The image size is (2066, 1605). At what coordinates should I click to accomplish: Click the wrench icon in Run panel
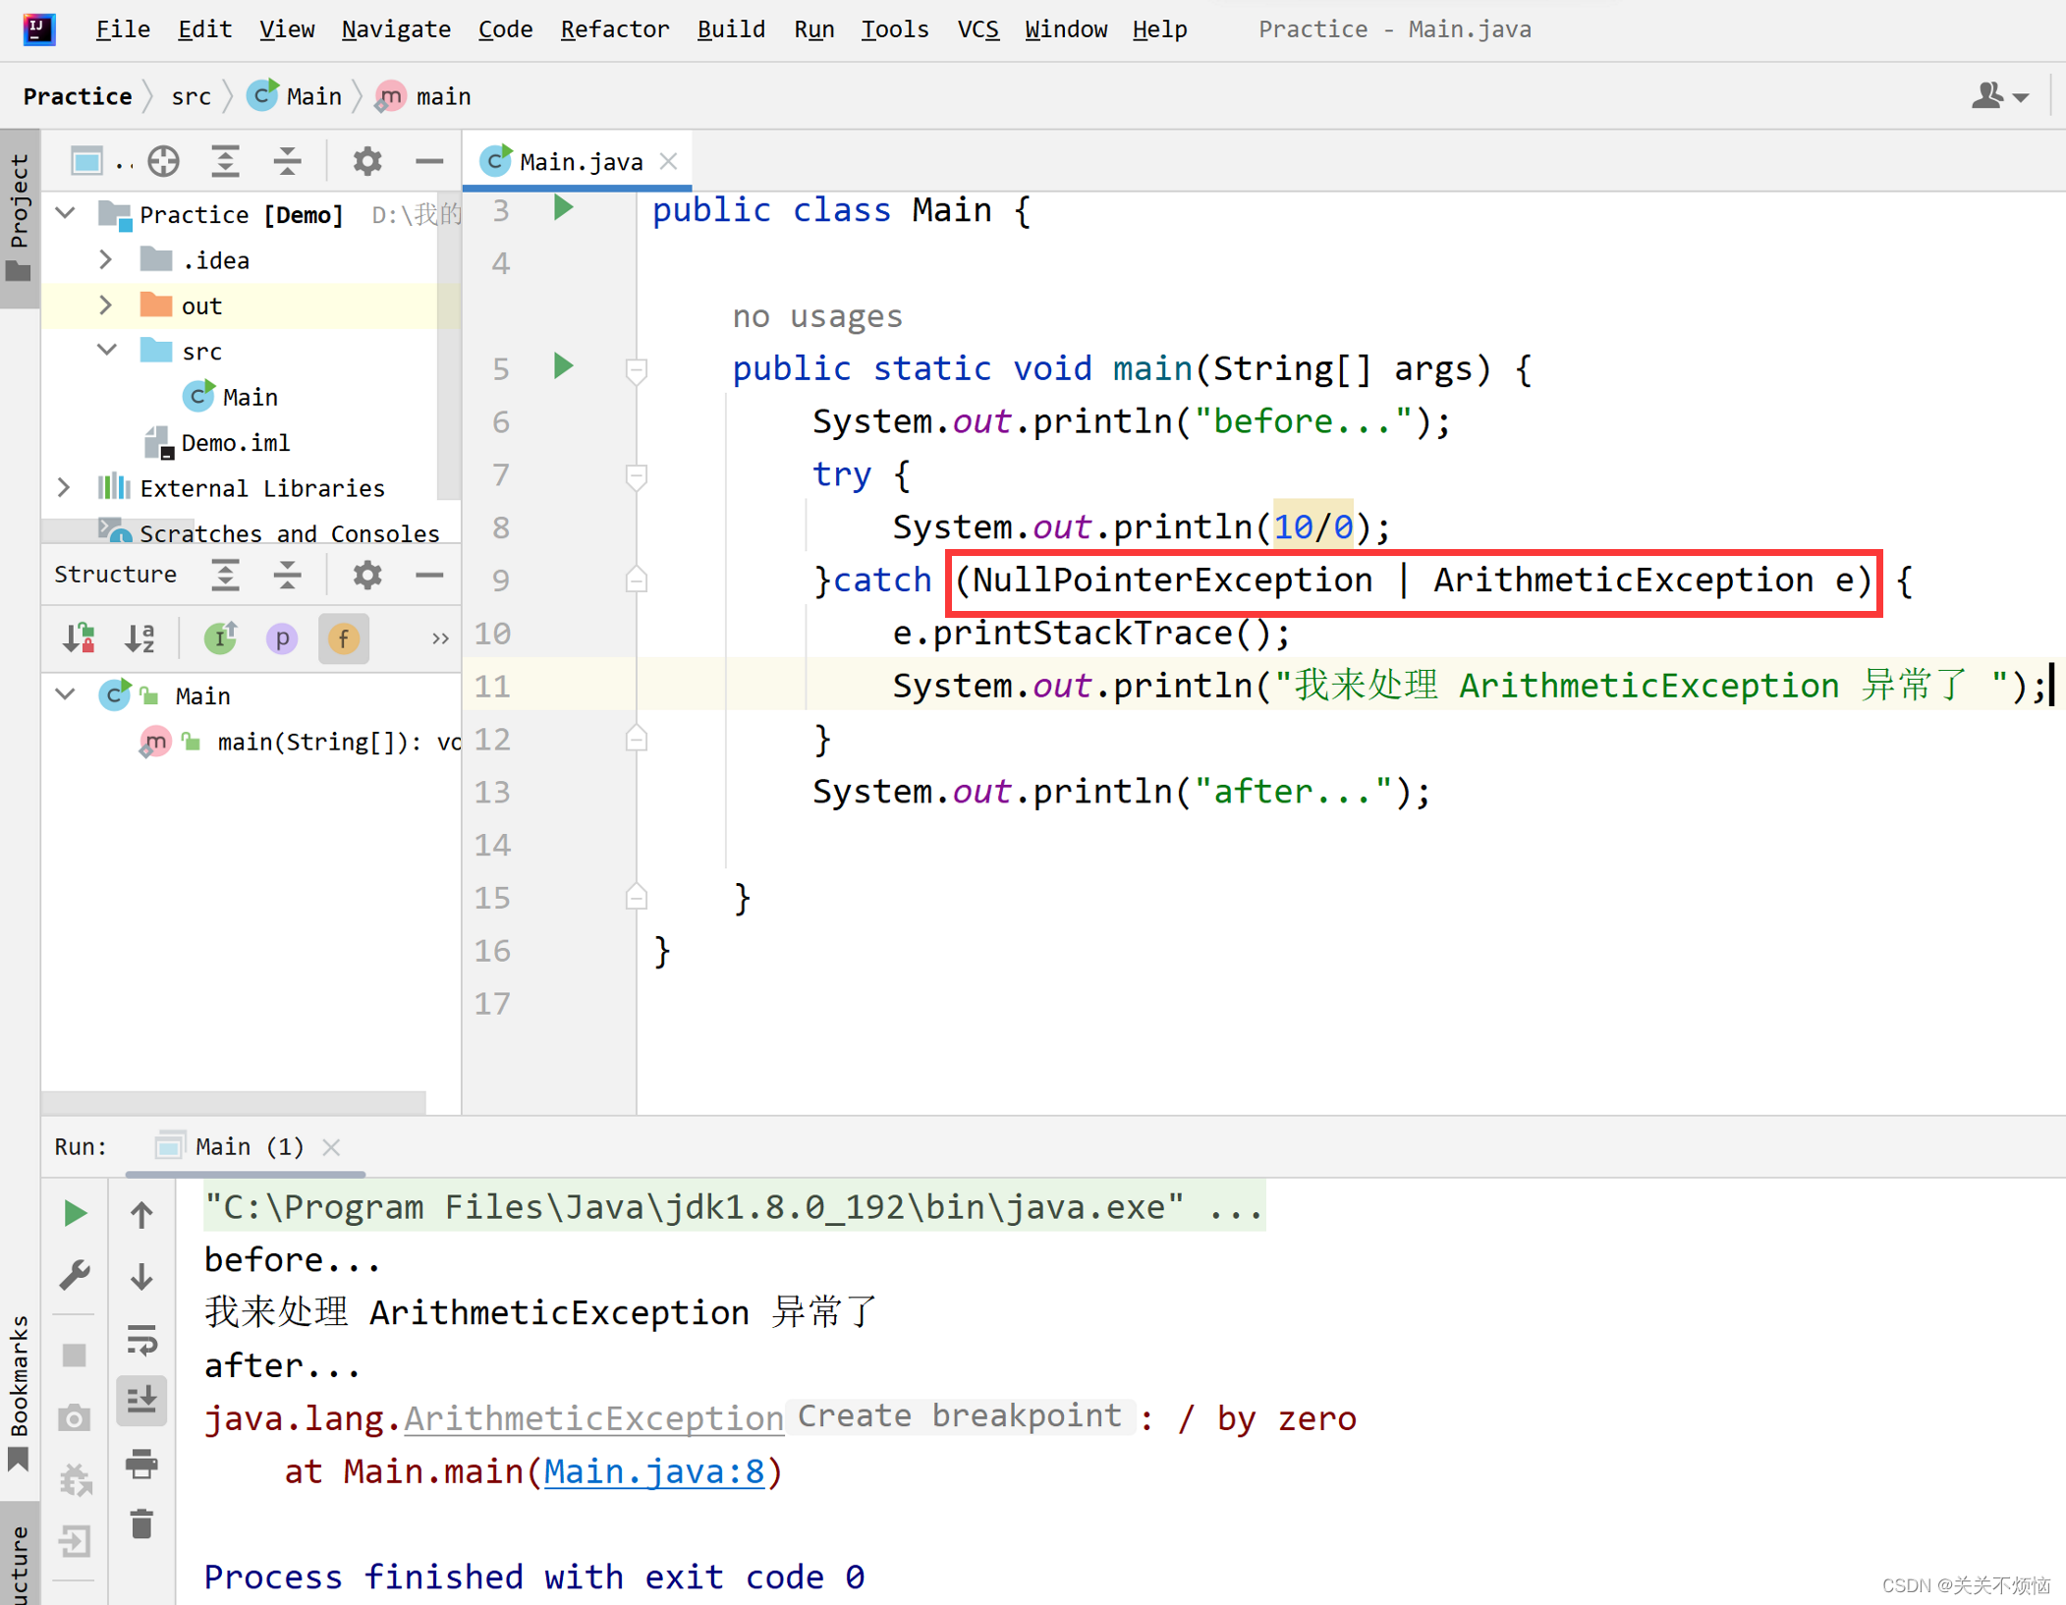pyautogui.click(x=75, y=1275)
